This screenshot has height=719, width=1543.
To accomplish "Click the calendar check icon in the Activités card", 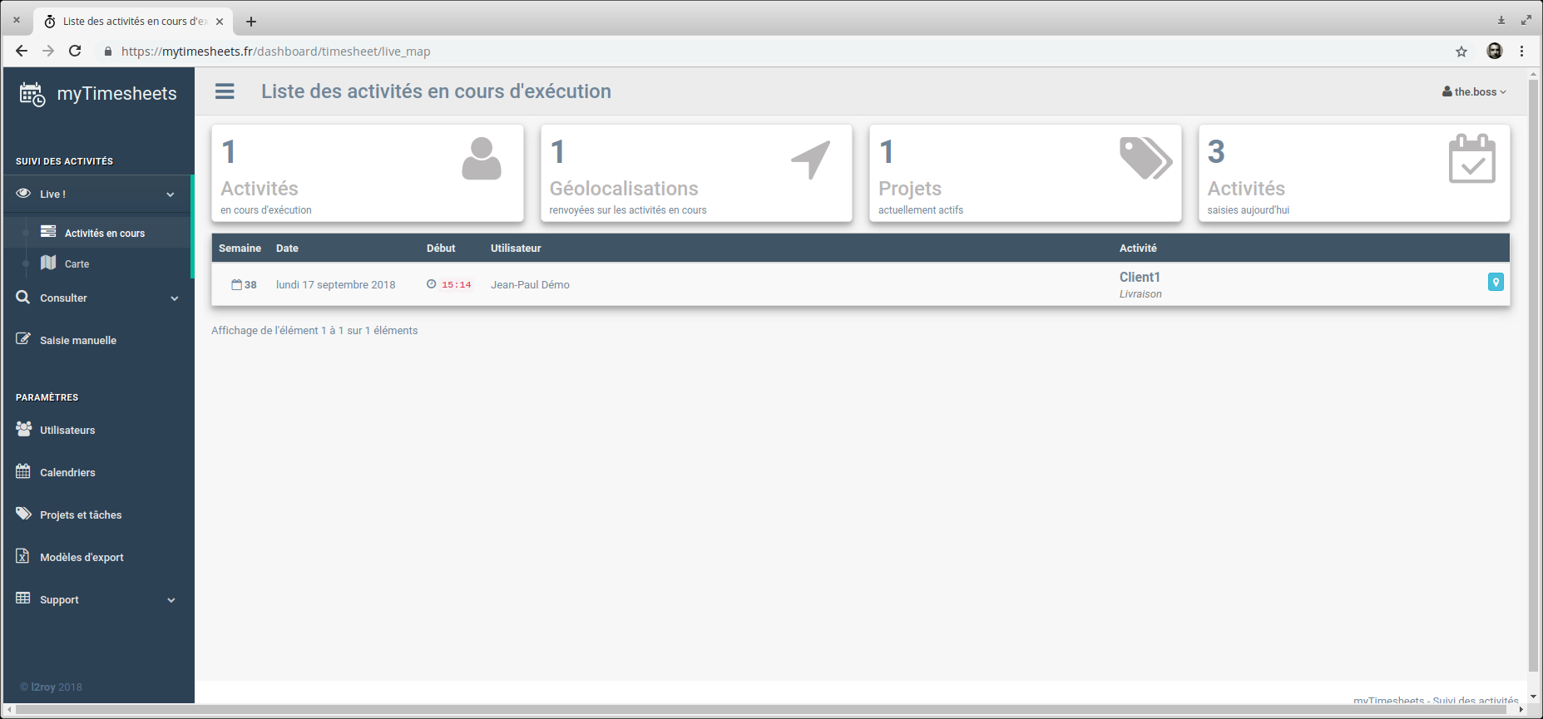I will pos(1471,159).
